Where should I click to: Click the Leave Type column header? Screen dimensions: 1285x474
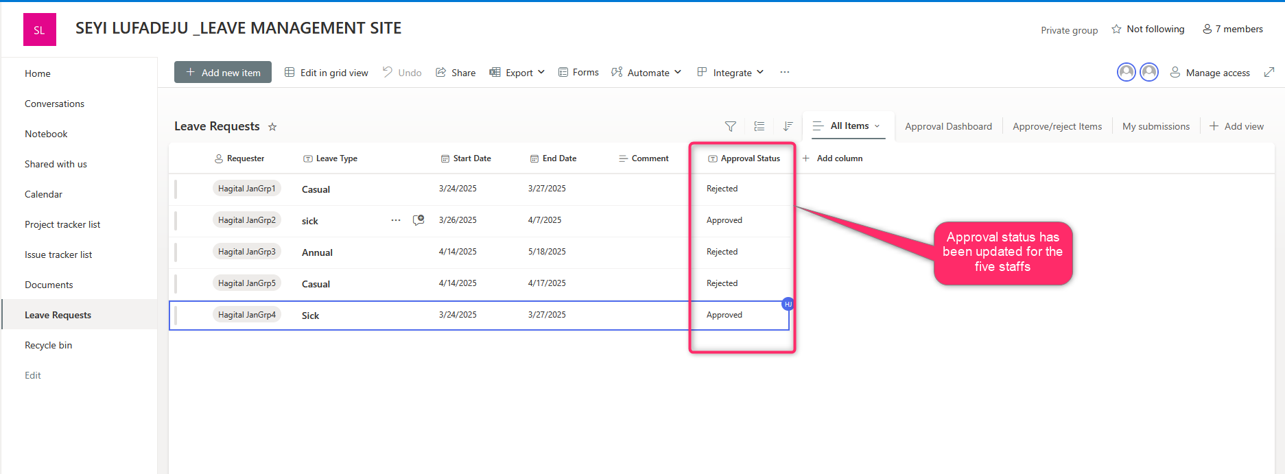click(330, 158)
